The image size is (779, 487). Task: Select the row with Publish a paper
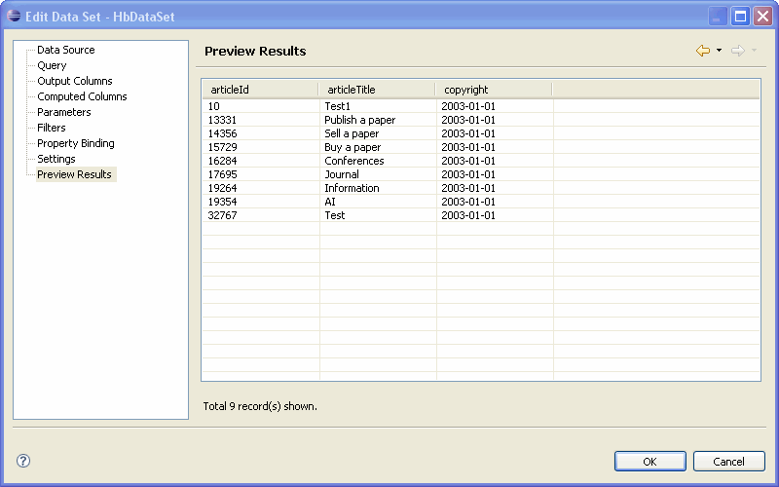coord(359,120)
